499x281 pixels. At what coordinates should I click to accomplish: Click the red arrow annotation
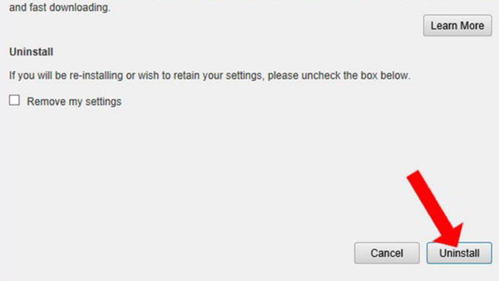coord(435,209)
